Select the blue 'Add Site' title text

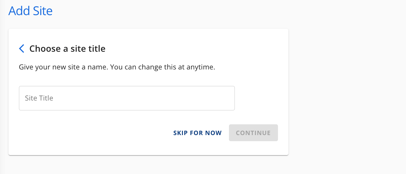click(30, 11)
